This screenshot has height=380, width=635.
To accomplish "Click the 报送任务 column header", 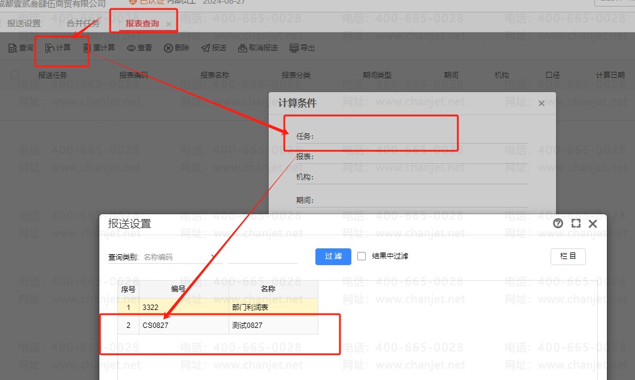I will [53, 75].
